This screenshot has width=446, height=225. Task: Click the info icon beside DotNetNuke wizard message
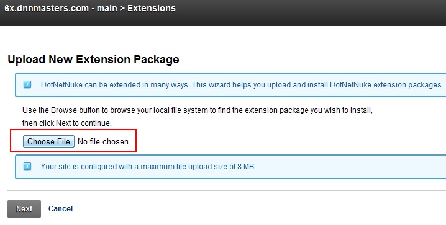[27, 84]
